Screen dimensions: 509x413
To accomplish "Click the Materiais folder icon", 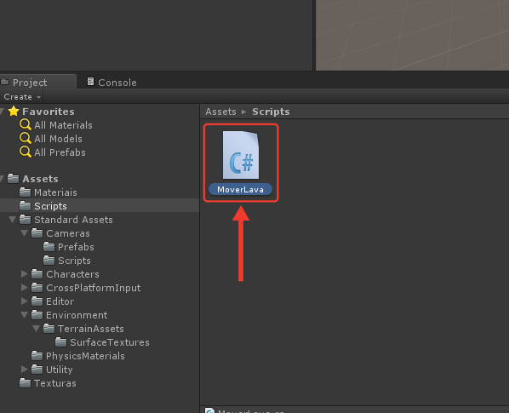I will click(25, 192).
